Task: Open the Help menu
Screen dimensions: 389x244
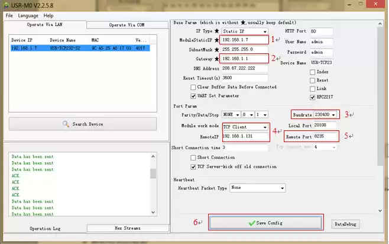Action: pos(48,15)
